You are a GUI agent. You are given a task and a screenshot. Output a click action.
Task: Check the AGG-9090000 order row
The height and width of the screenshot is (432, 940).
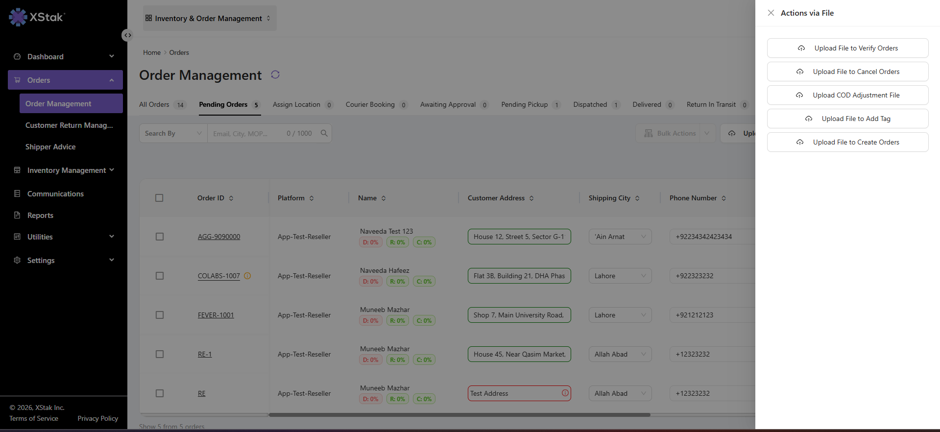160,237
